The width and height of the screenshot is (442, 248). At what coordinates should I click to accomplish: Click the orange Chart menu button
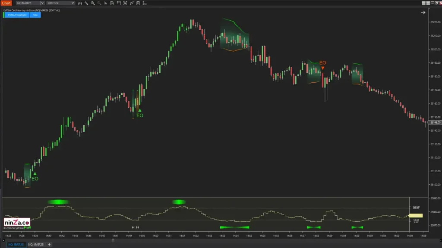(x=6, y=3)
